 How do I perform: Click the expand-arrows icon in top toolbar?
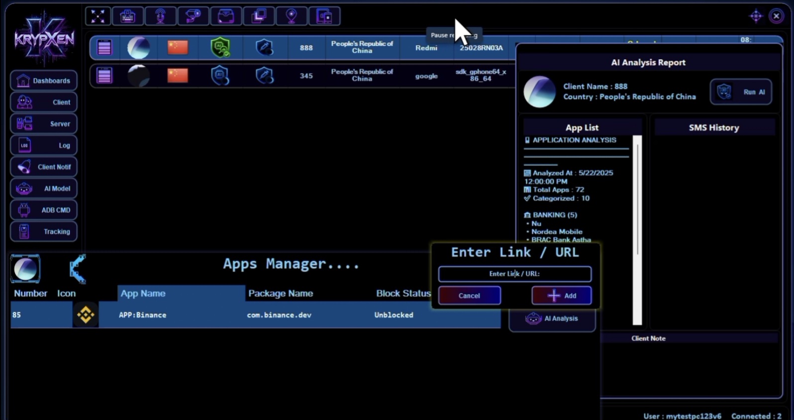[x=98, y=16]
